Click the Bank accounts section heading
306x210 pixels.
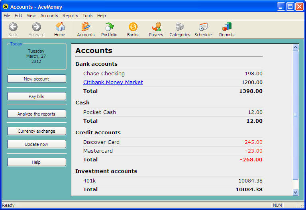96,64
